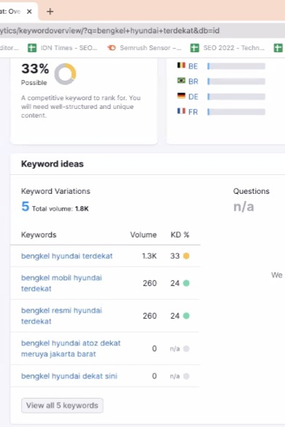Open keyword bengkel hyundai atoz dekat meruya

point(71,349)
